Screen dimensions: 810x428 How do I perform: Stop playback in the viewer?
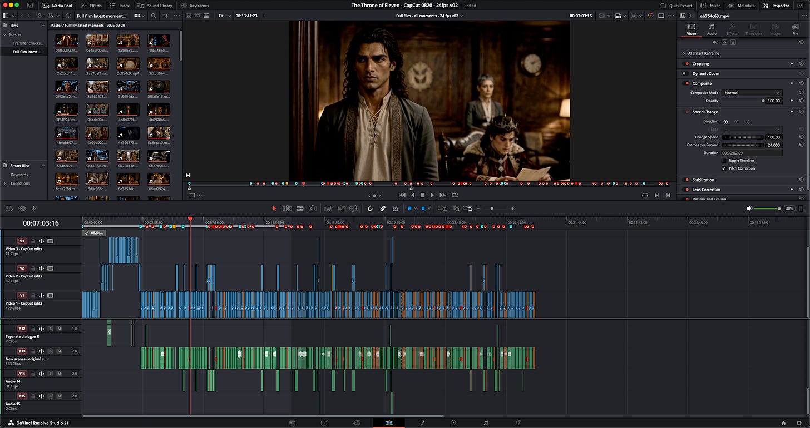coord(422,195)
